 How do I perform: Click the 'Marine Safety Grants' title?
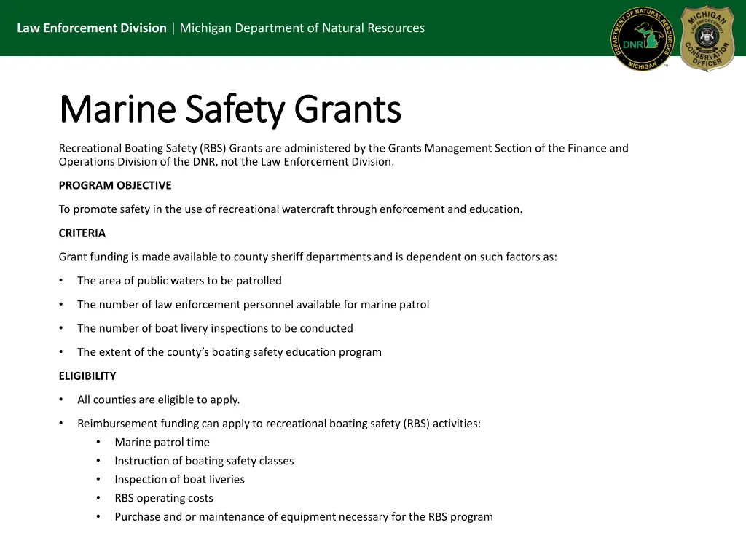point(230,109)
